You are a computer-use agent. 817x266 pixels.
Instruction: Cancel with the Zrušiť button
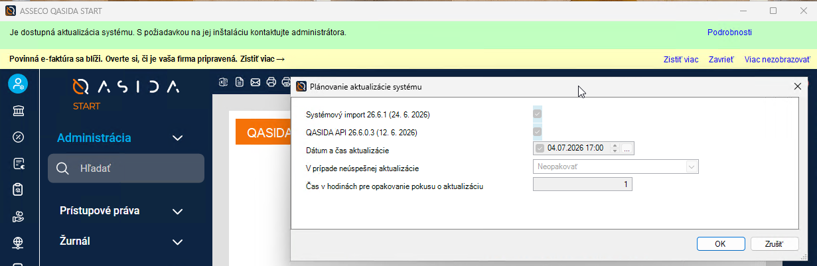(x=774, y=243)
